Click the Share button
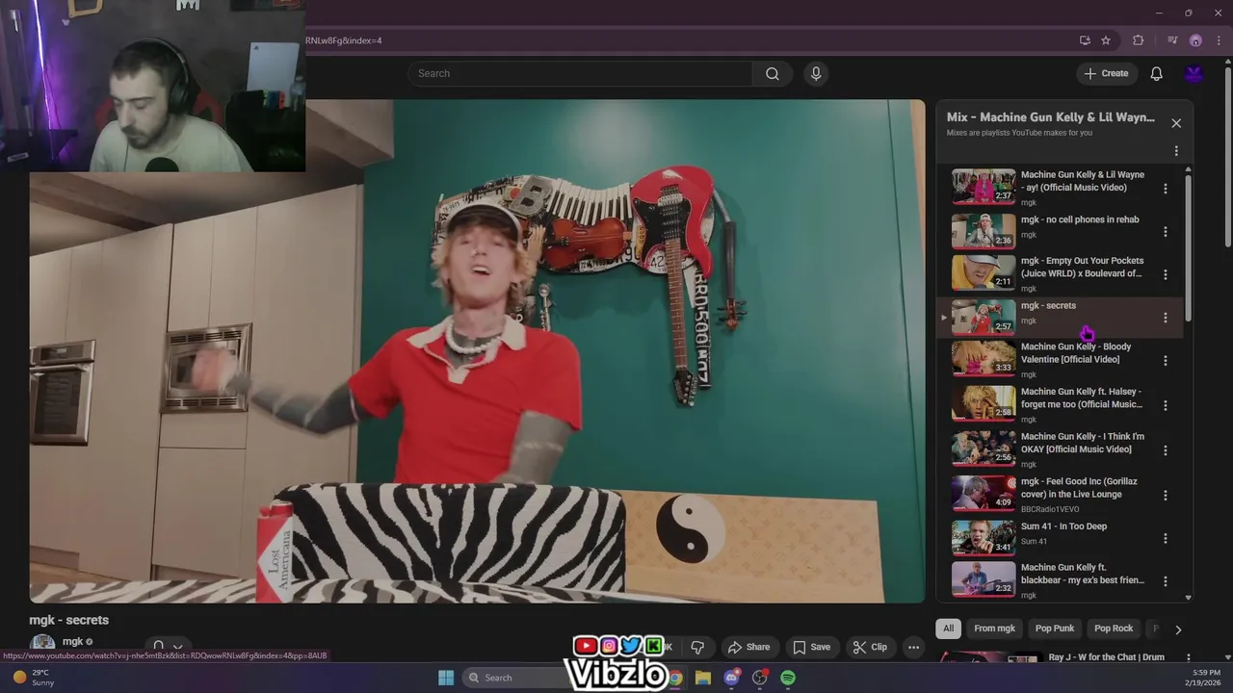Image resolution: width=1233 pixels, height=693 pixels. pos(748,647)
